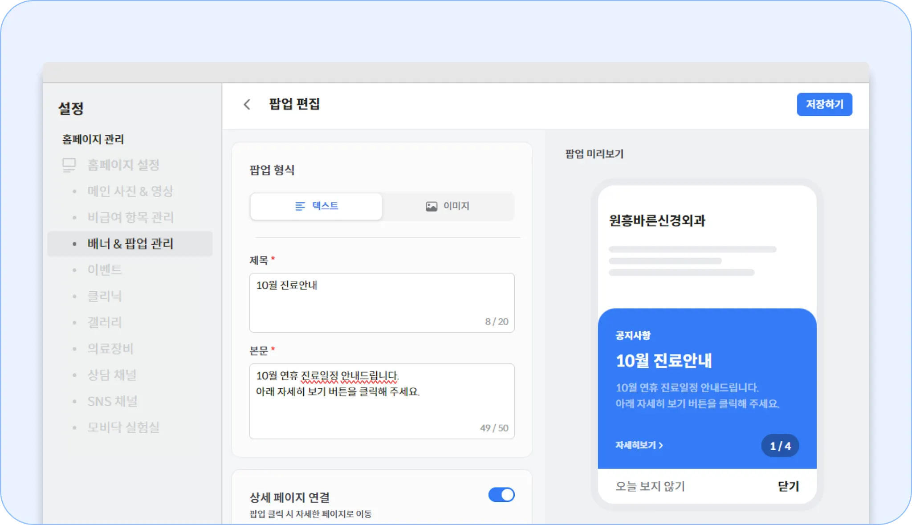Click the back arrow beside 팝업 편집

247,105
